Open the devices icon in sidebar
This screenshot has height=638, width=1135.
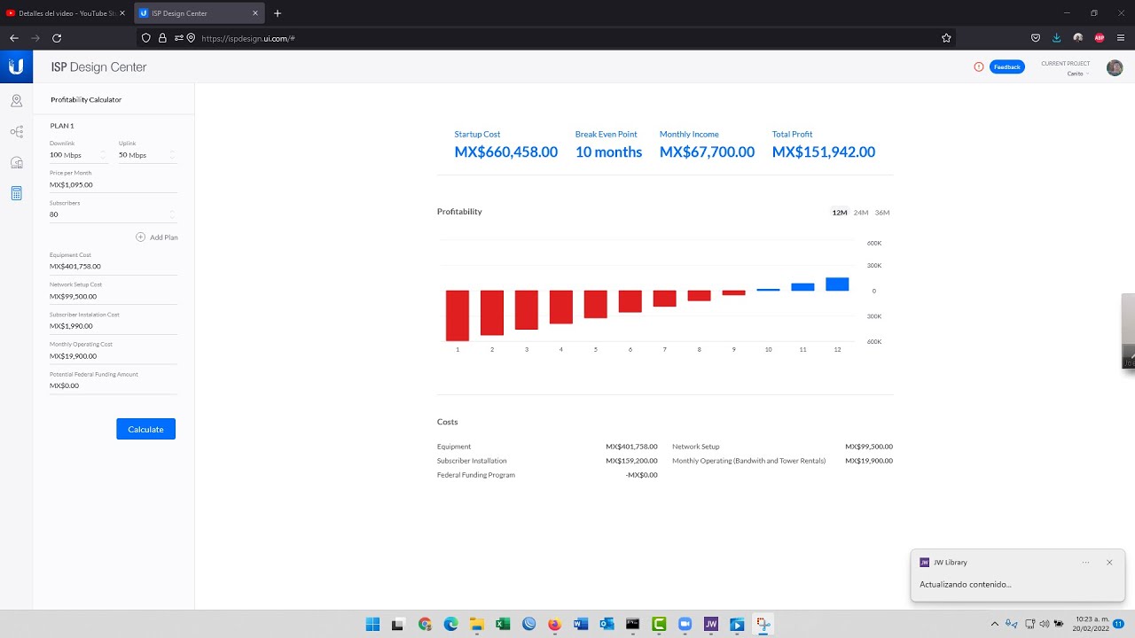(x=16, y=162)
